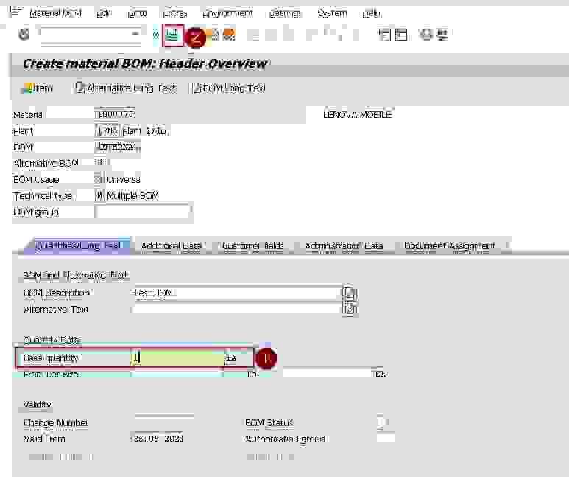Click the Item button
569x477 pixels.
38,88
